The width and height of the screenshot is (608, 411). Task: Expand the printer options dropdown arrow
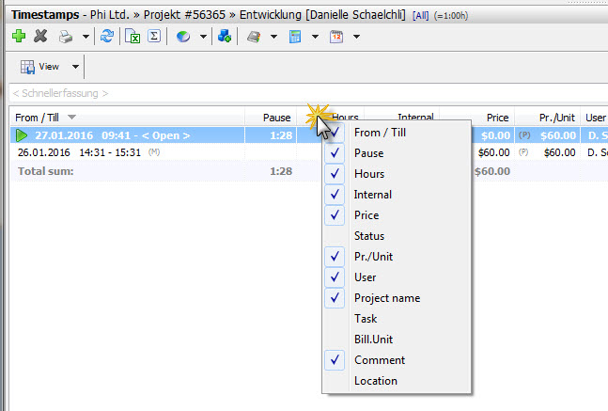click(86, 37)
